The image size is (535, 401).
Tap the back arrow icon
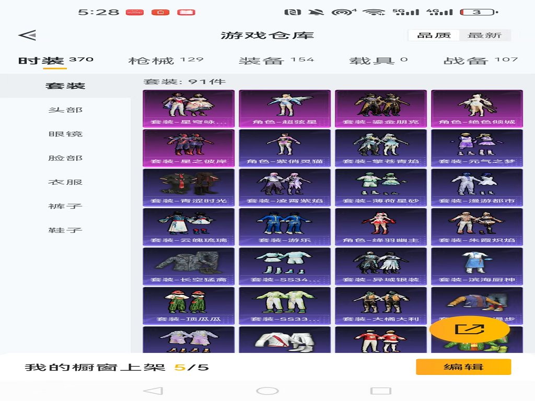click(x=27, y=35)
